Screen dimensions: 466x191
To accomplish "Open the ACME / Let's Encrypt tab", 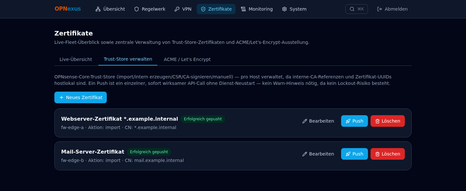I will point(187,59).
